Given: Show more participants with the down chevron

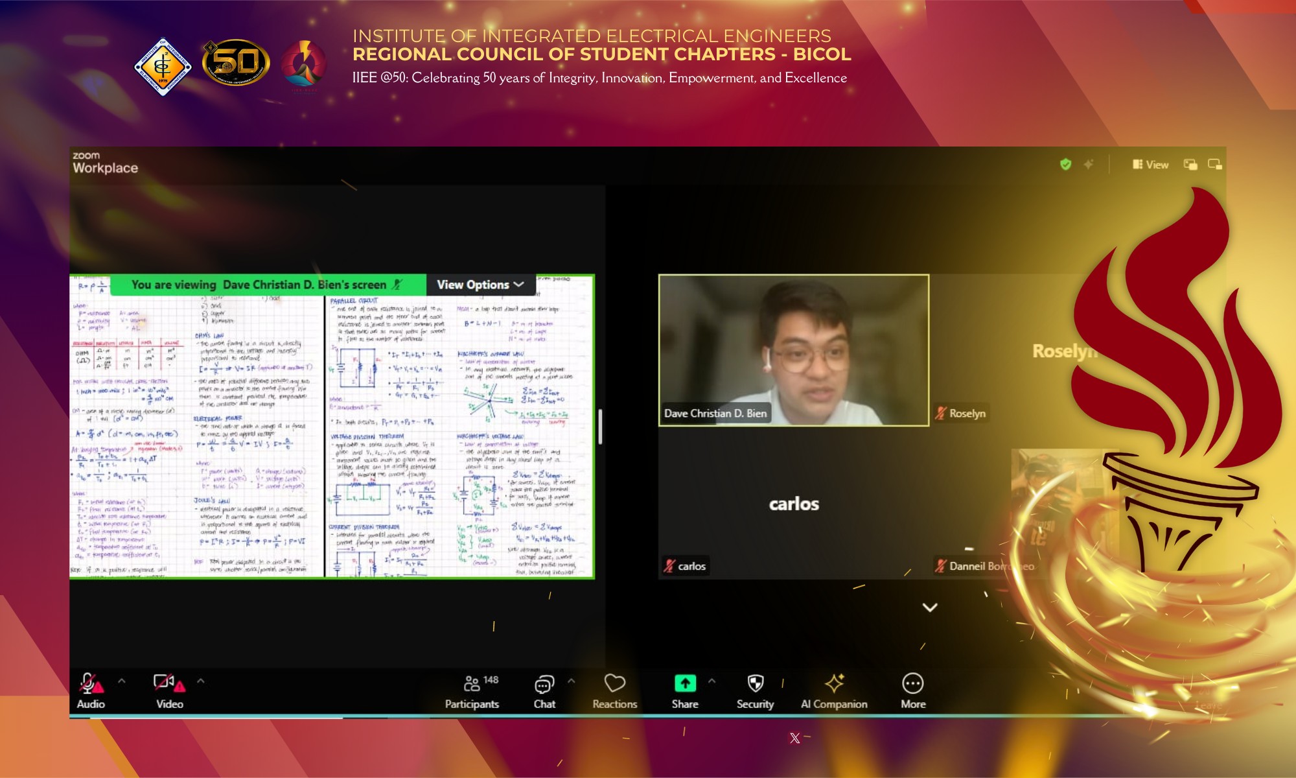Looking at the screenshot, I should [930, 607].
